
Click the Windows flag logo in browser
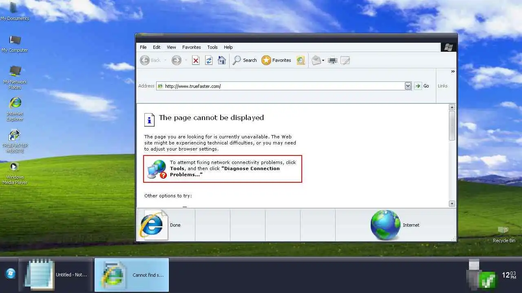click(449, 47)
